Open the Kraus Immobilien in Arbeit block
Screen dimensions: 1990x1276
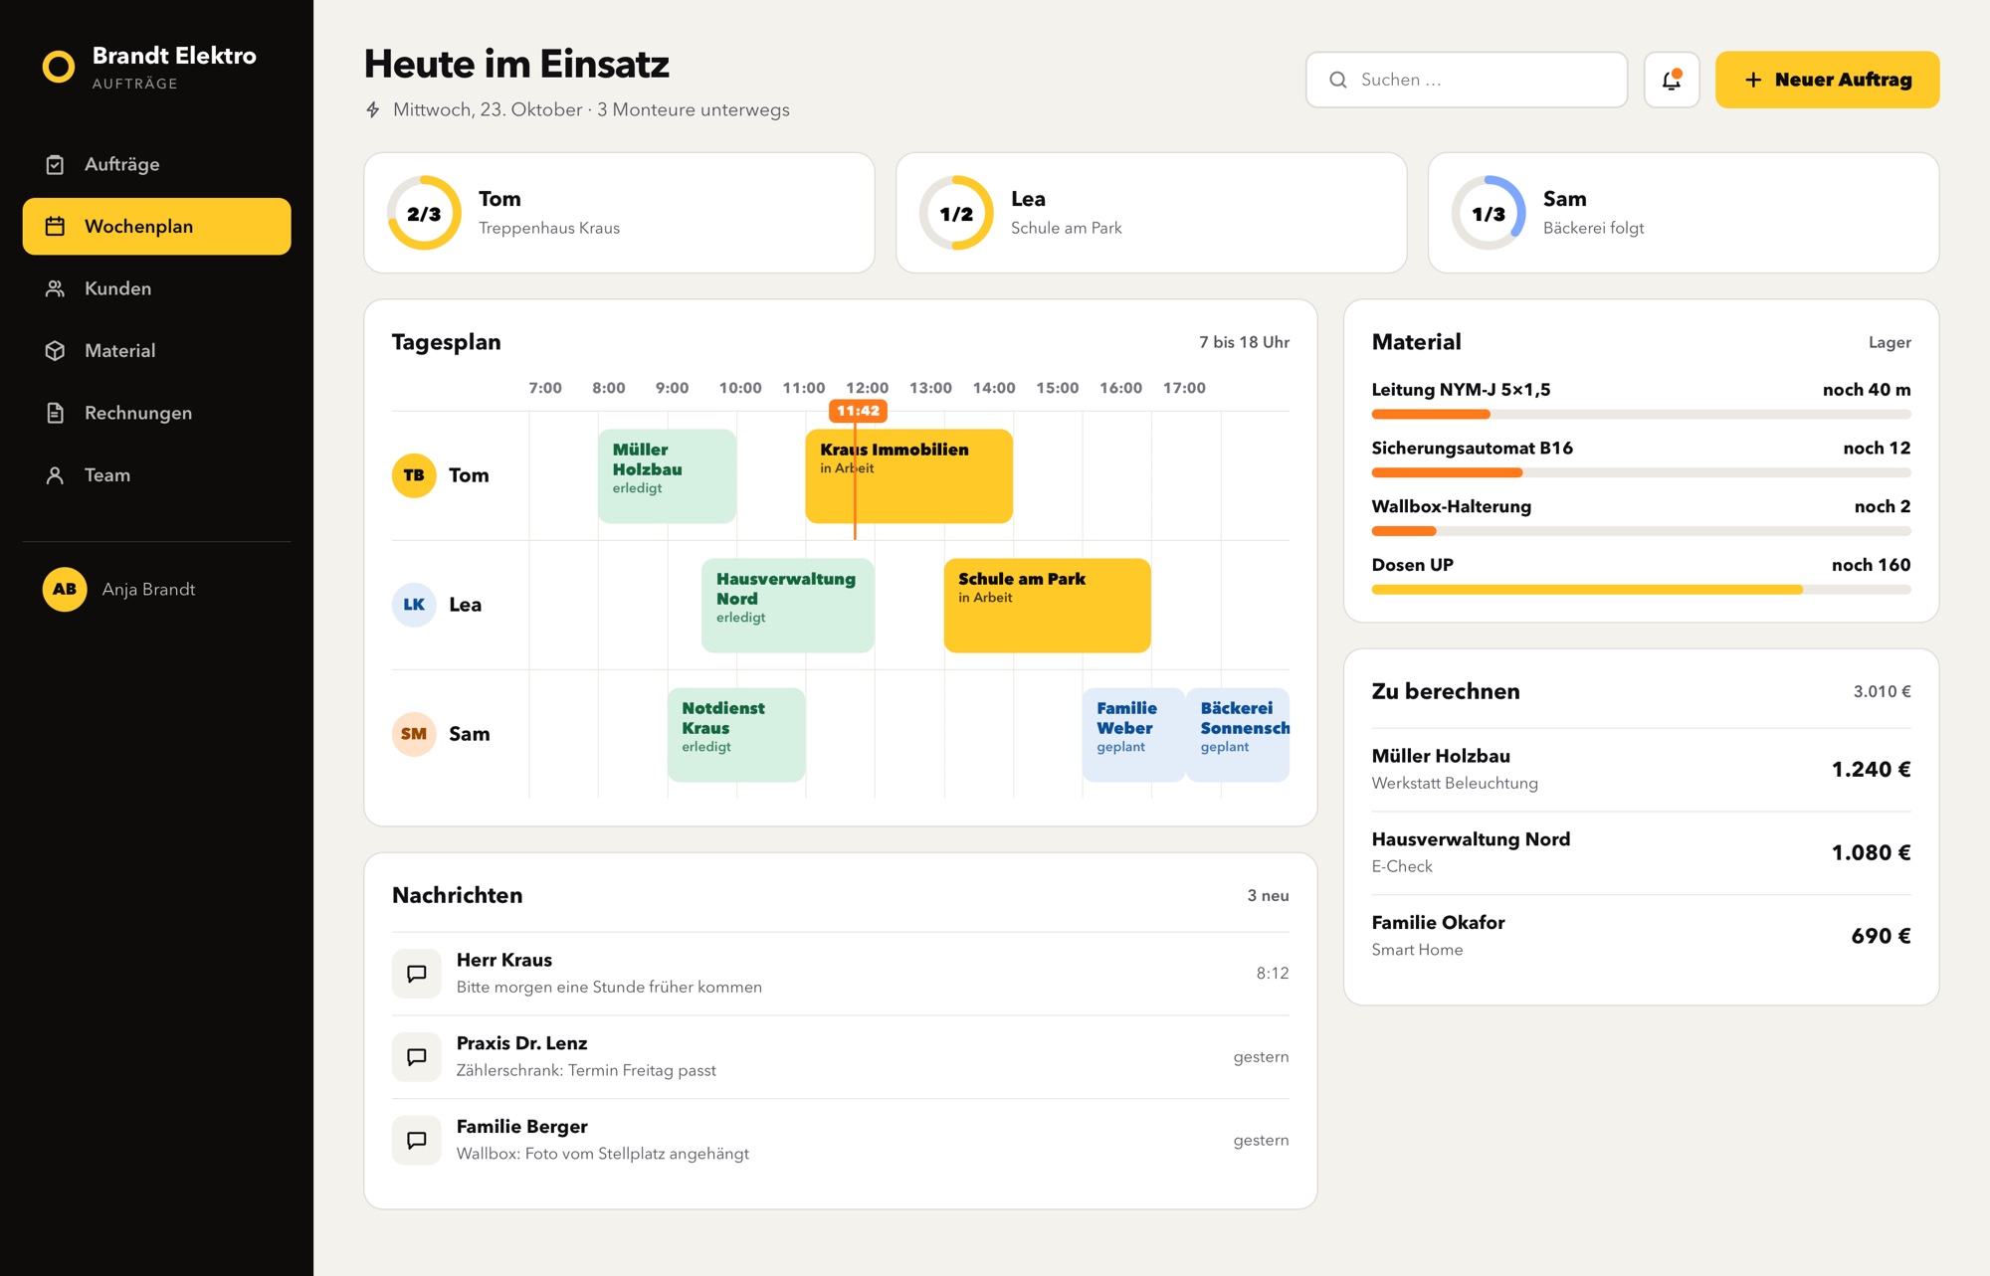point(909,476)
